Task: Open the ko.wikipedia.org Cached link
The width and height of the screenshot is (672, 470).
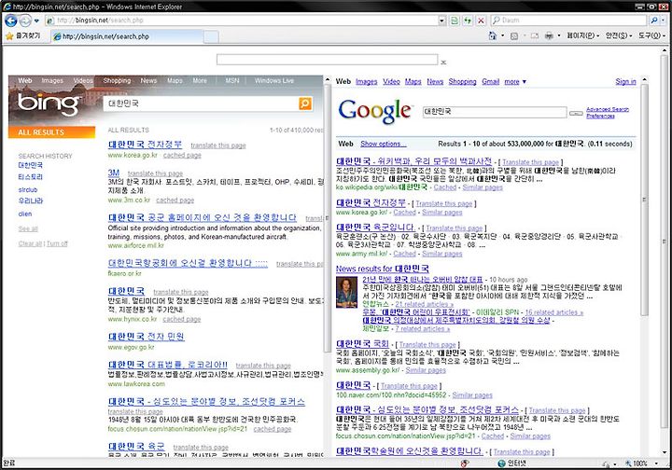Action: pos(445,187)
